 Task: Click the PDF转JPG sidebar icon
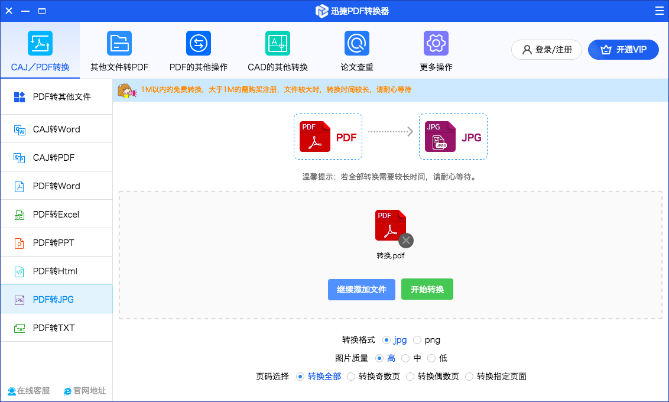pos(19,300)
